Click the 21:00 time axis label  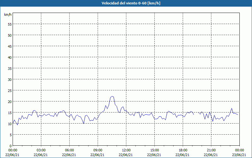[x=211, y=150]
